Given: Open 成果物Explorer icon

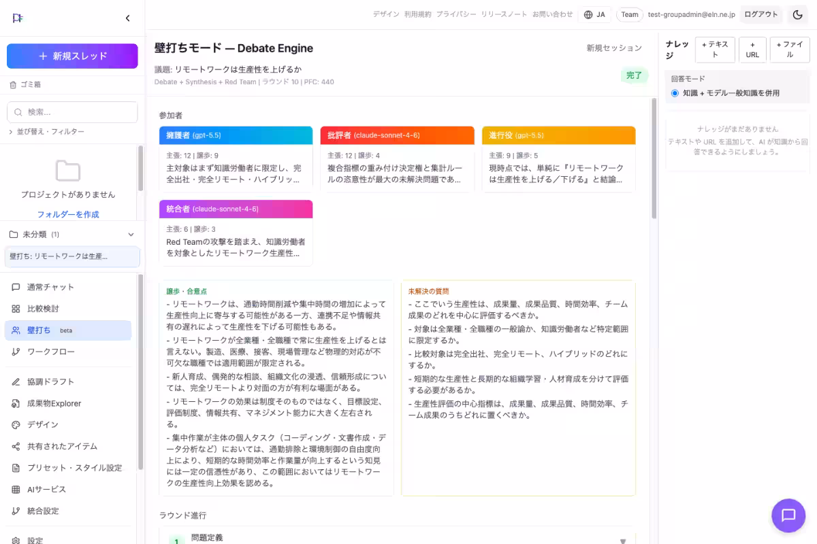Looking at the screenshot, I should coord(16,403).
